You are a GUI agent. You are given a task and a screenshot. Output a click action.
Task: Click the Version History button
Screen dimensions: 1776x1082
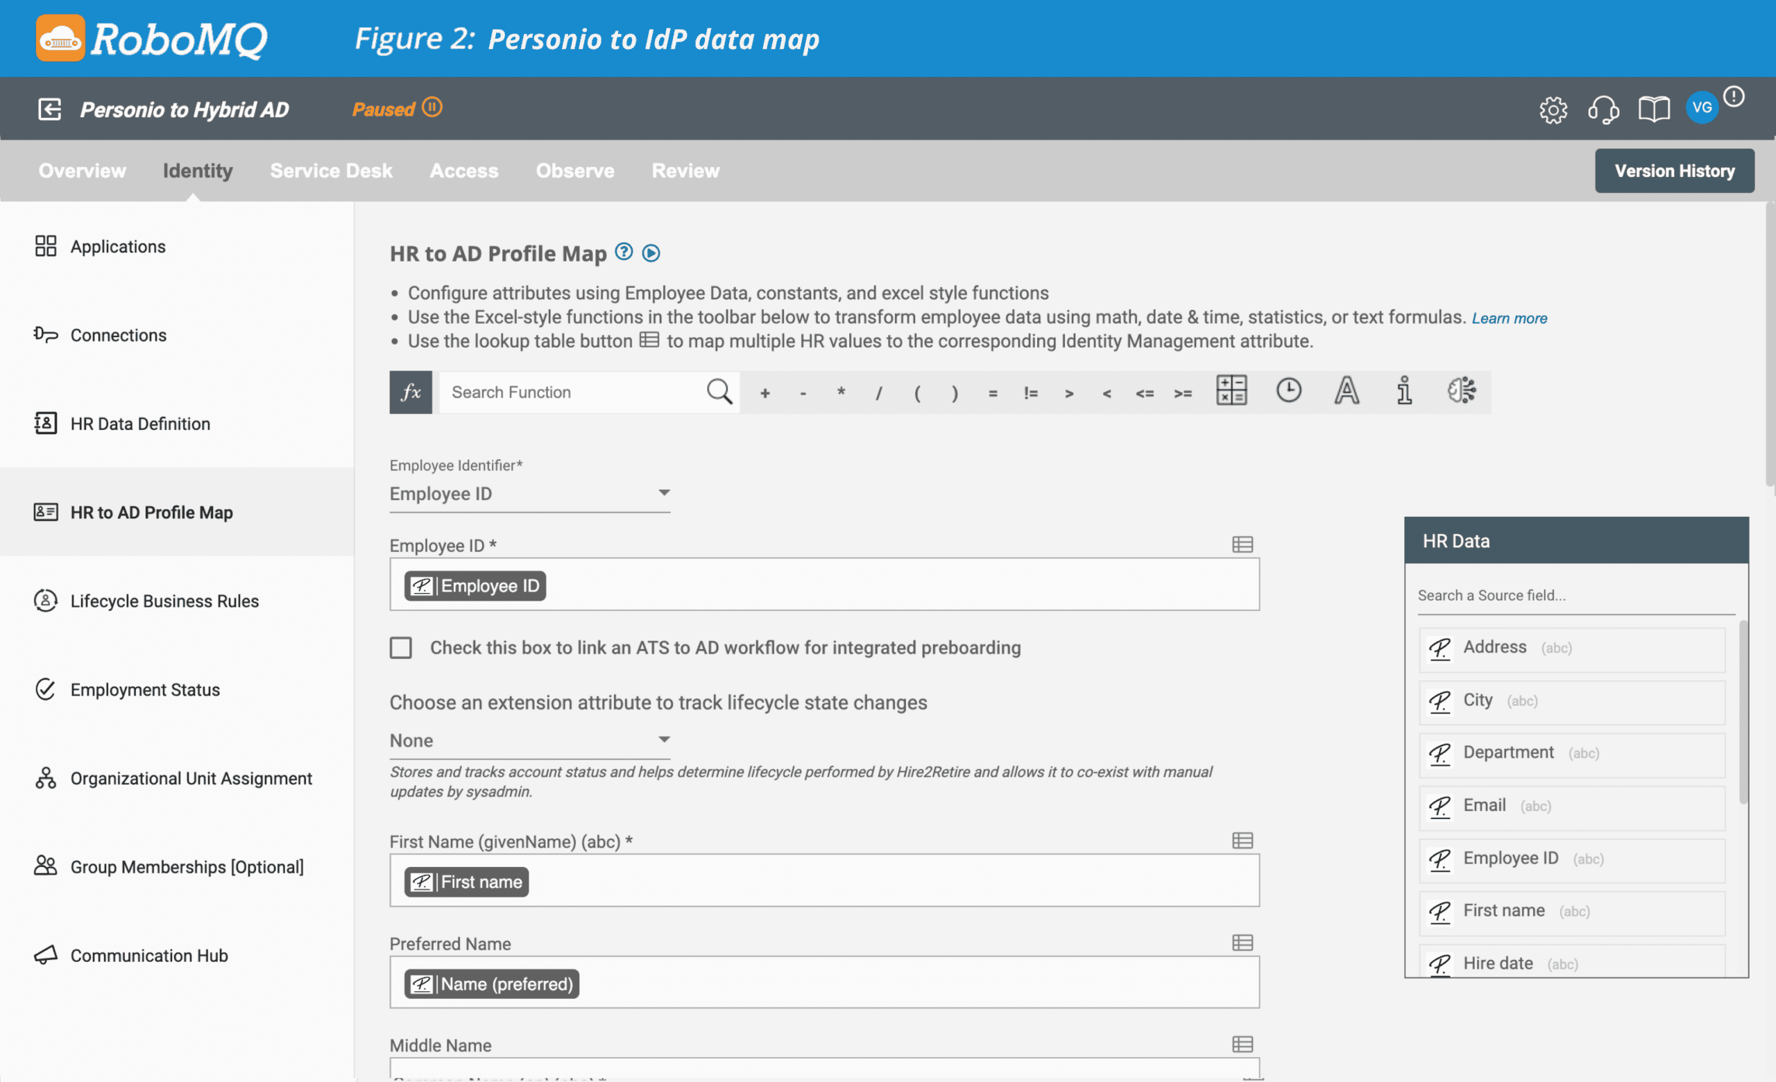1673,171
